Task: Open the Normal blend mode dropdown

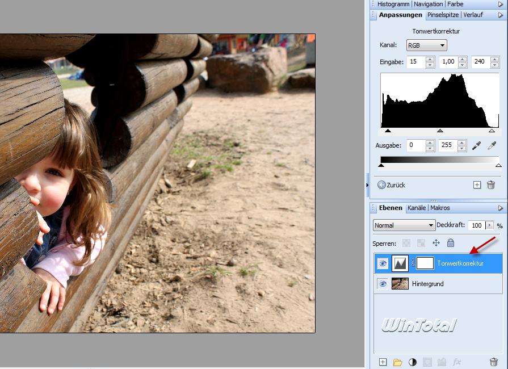Action: click(x=404, y=225)
